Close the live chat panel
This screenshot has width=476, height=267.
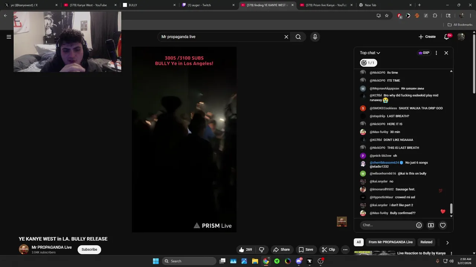(446, 53)
